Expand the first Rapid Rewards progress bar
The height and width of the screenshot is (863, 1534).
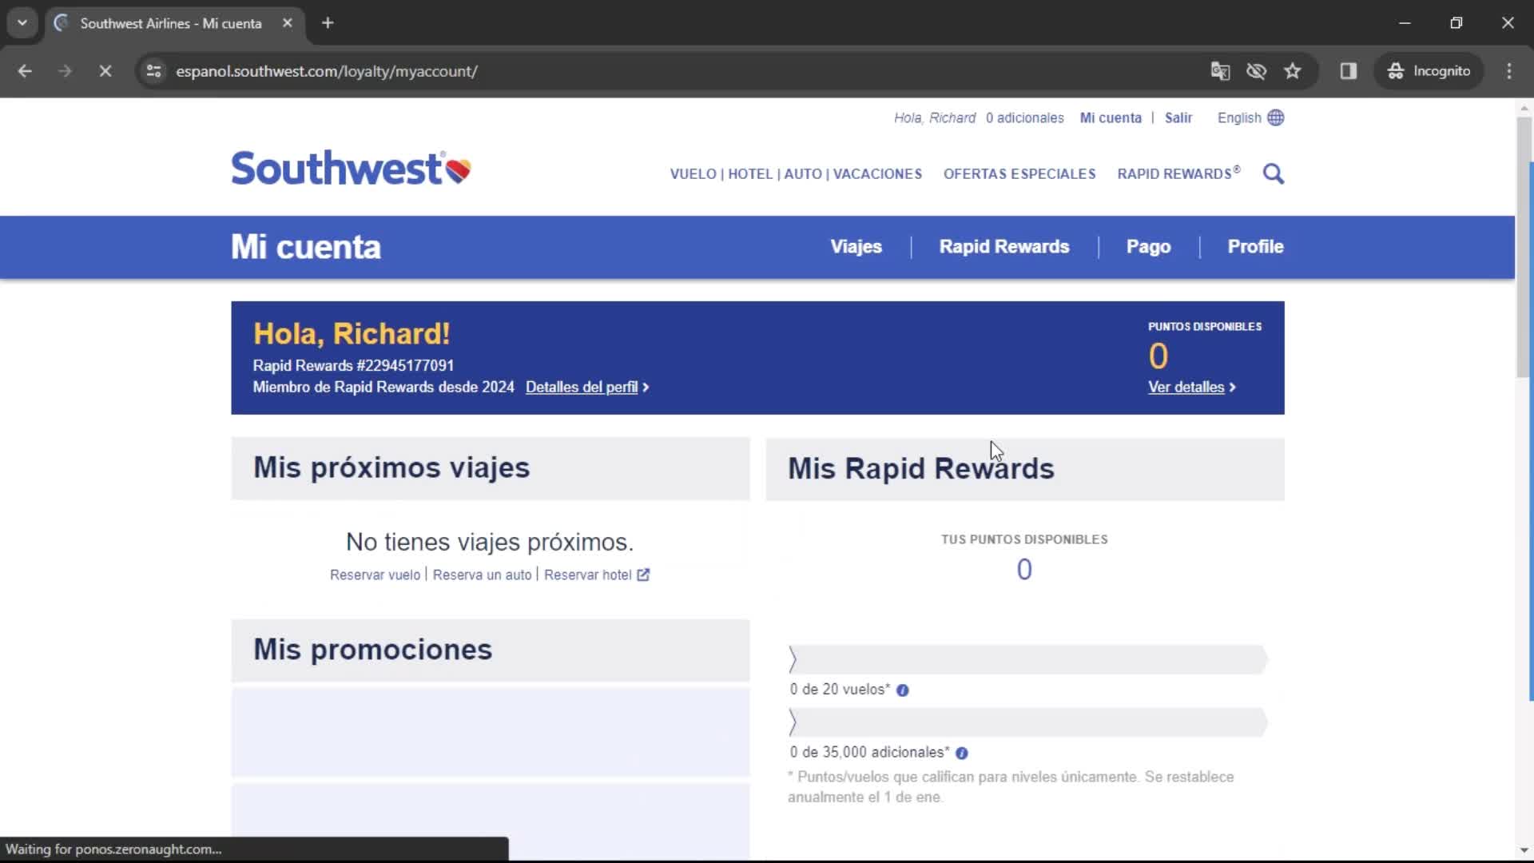793,658
